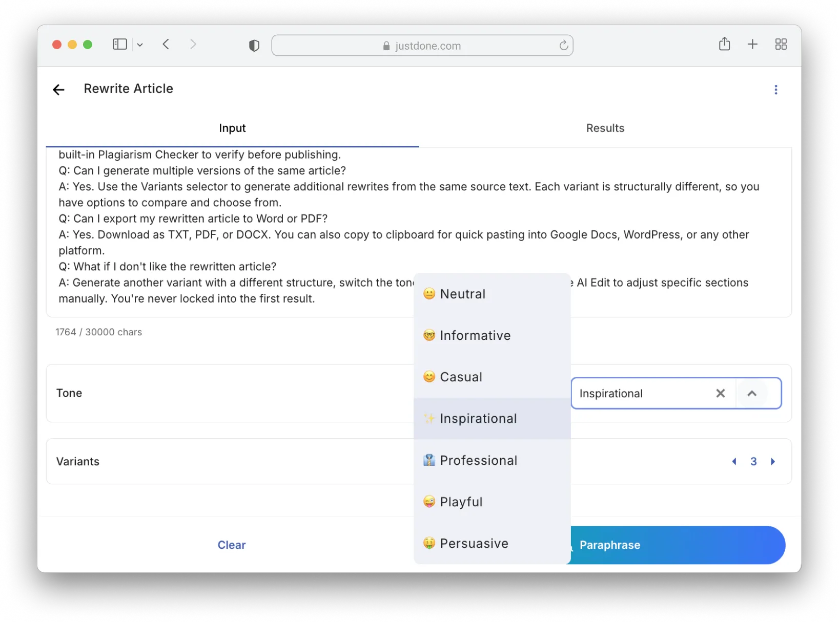Screen dimensions: 839x622
Task: Click the Clear button
Action: [231, 545]
